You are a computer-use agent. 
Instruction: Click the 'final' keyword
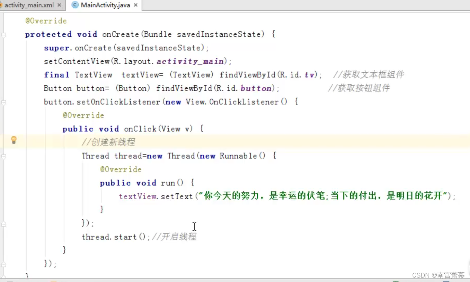click(56, 75)
